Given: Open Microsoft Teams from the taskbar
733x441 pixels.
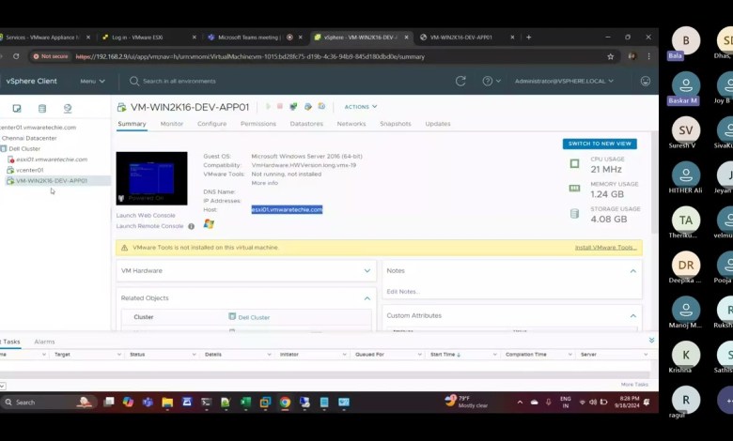Looking at the screenshot, I should [x=148, y=402].
